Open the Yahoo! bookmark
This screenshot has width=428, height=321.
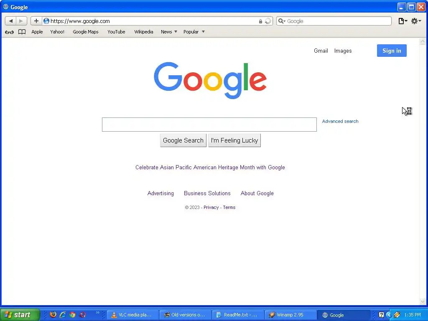pos(57,32)
